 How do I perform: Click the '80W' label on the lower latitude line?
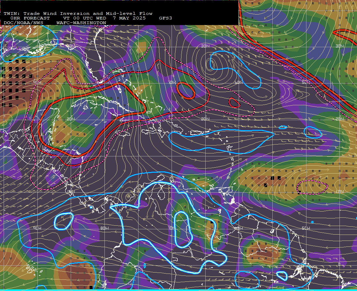click(x=104, y=228)
